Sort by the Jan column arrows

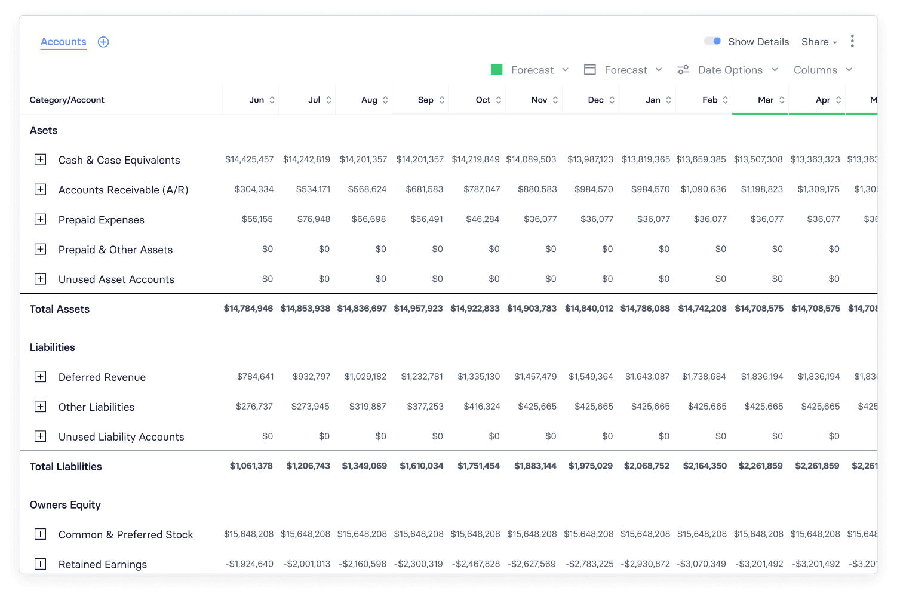pos(669,100)
